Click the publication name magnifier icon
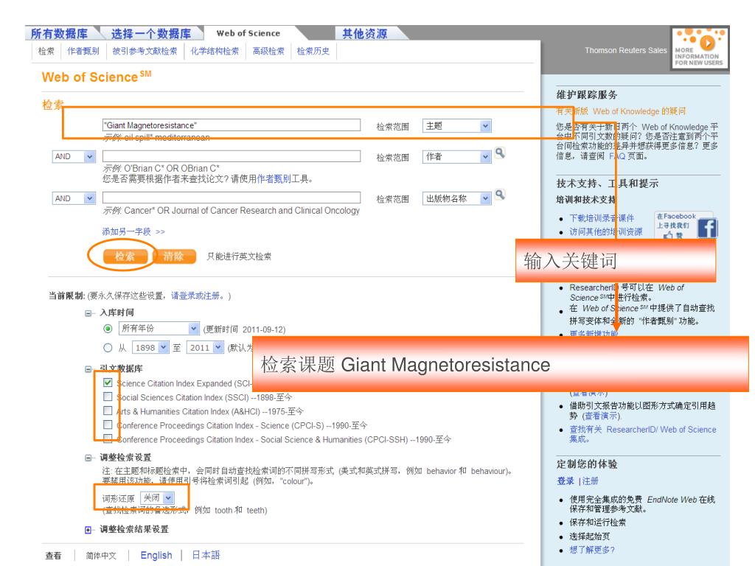Screen dimensions: 755x566 tap(501, 198)
